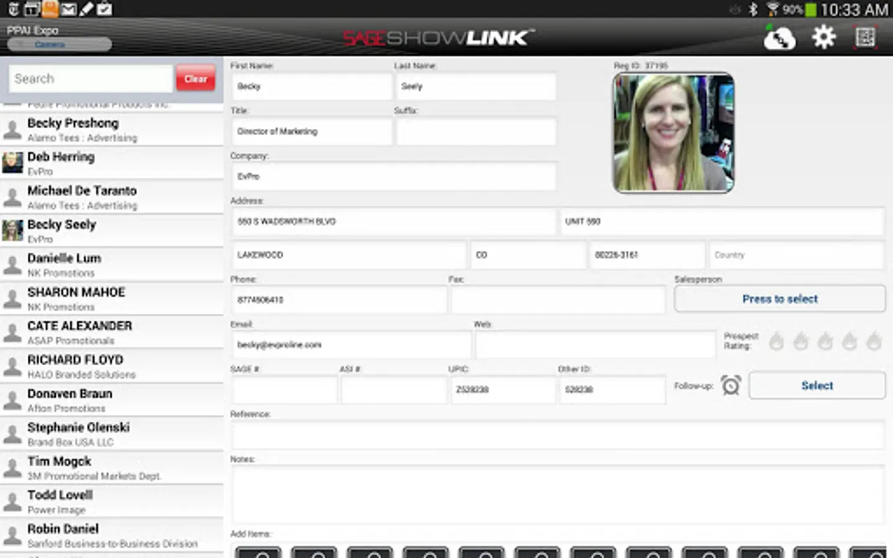Click the follow-up alarm clock icon

click(x=731, y=385)
